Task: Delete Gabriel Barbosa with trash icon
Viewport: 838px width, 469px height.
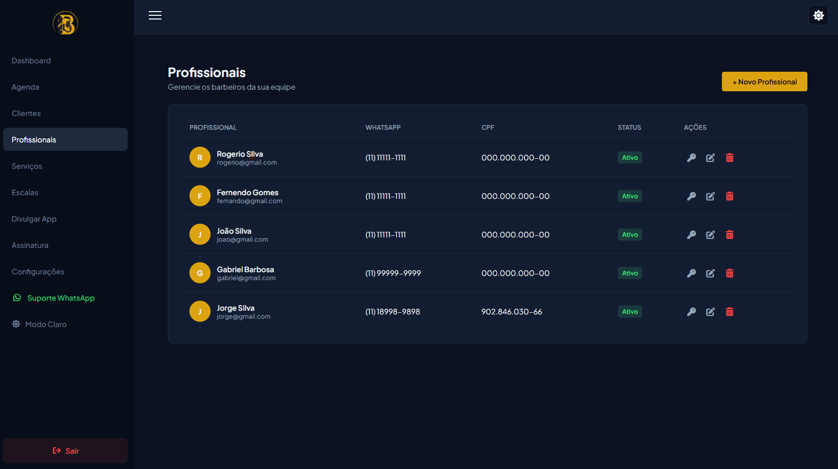Action: tap(729, 273)
